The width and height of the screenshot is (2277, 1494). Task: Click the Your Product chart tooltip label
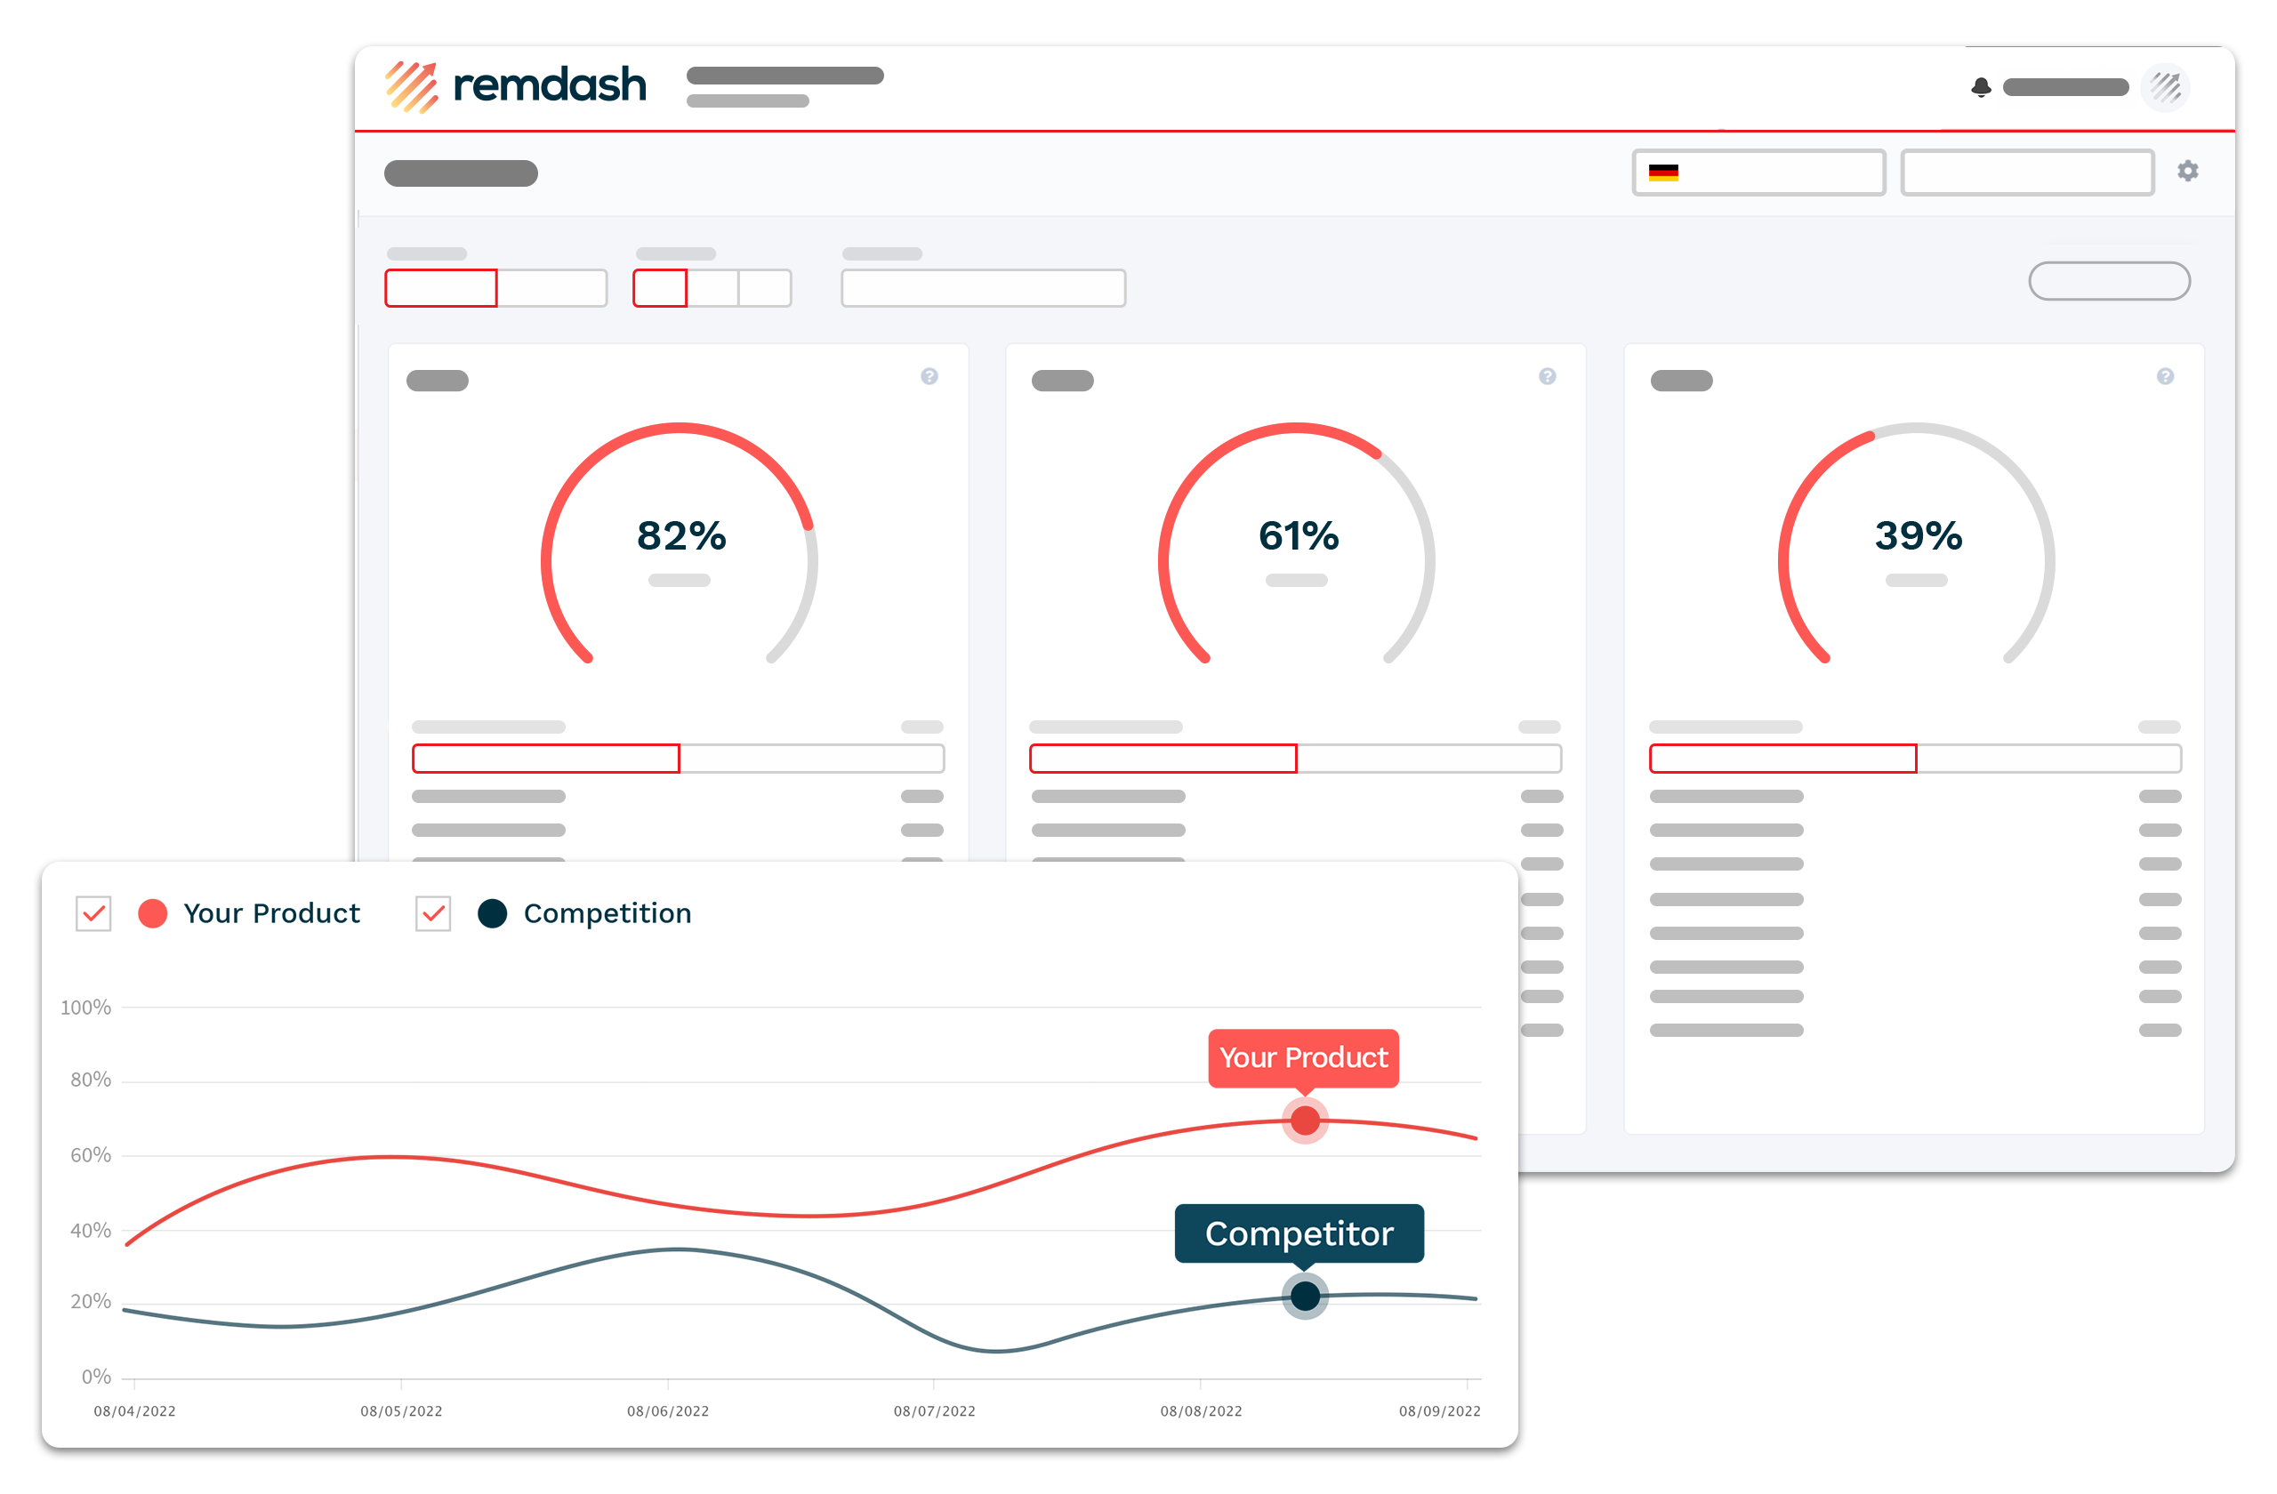(1303, 1058)
